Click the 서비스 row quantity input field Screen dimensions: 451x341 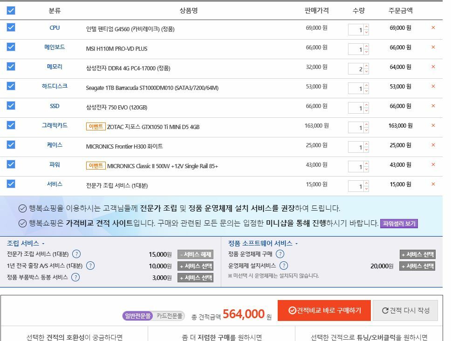[356, 186]
